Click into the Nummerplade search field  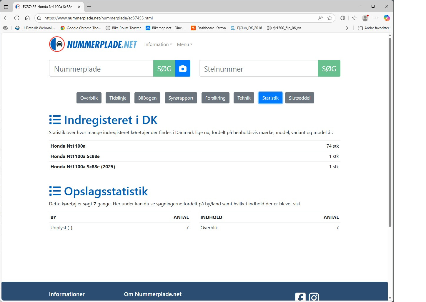click(101, 69)
